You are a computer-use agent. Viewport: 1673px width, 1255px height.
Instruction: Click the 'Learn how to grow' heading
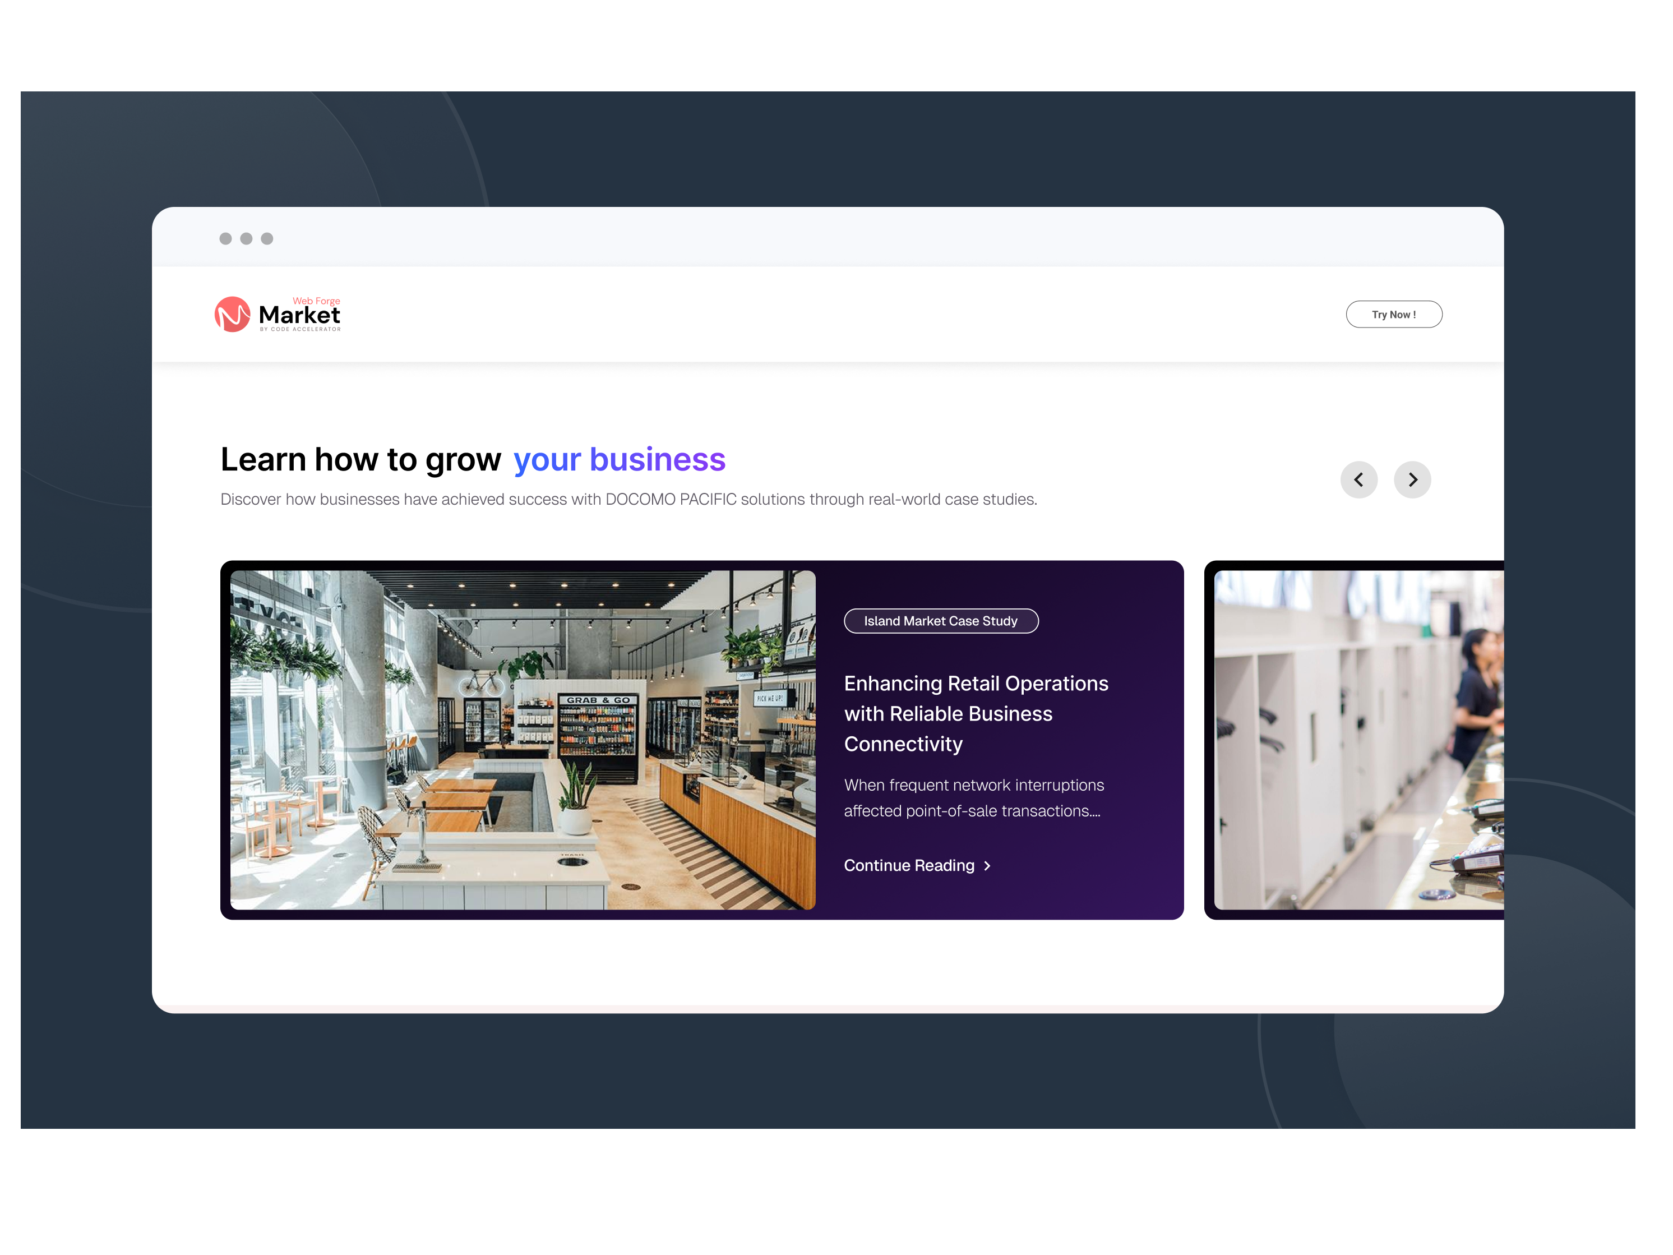(361, 459)
